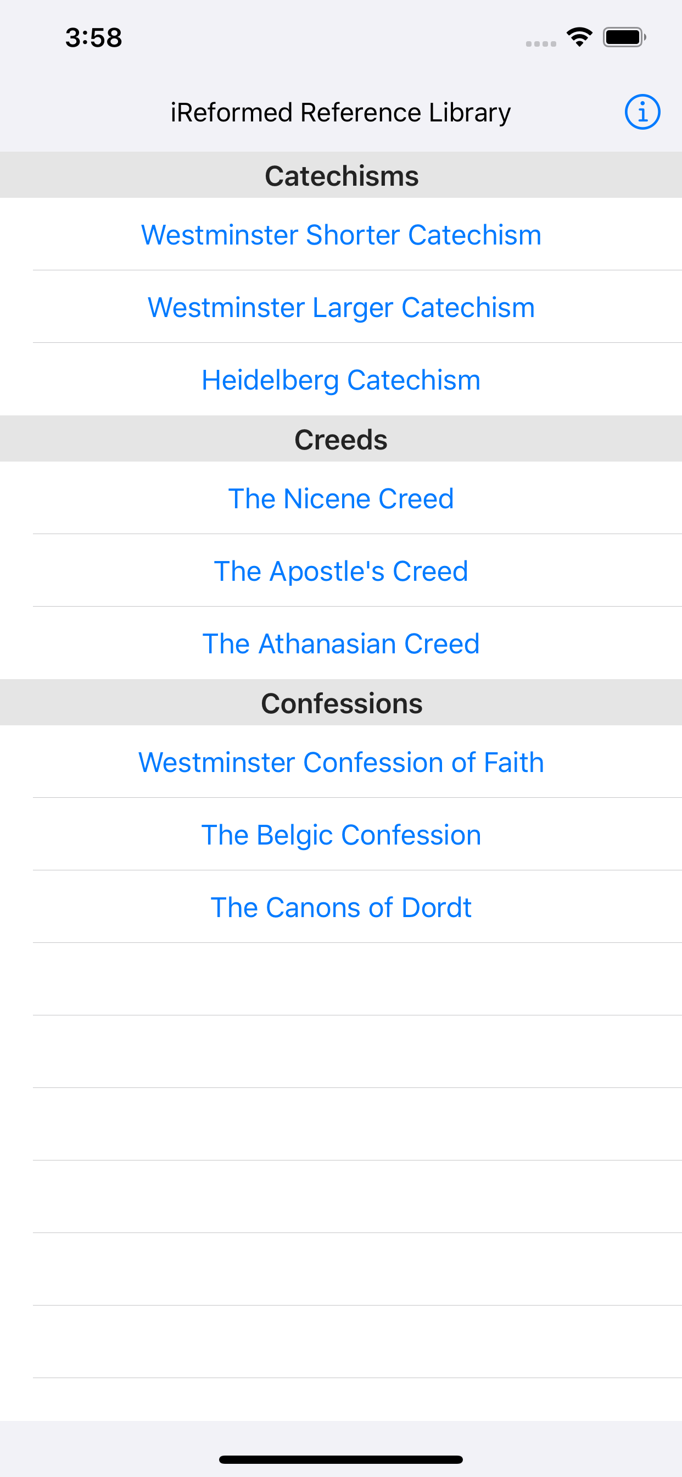
Task: Select the Heidelberg Catechism entry
Action: [341, 380]
